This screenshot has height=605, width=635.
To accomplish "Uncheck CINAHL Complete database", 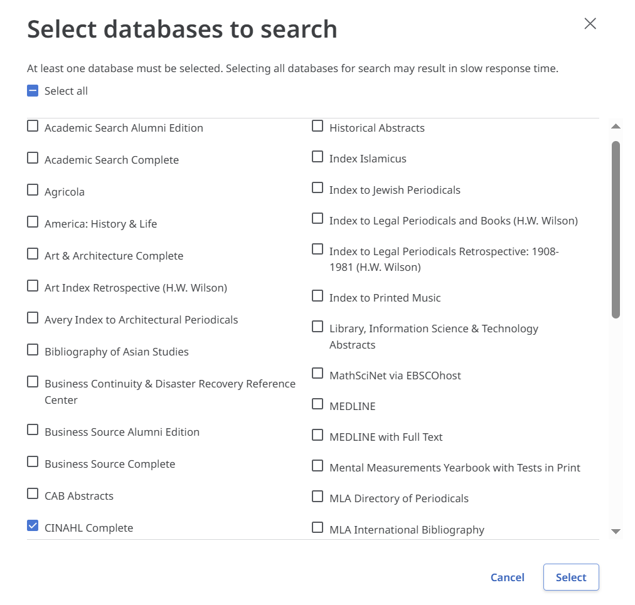I will 33,527.
